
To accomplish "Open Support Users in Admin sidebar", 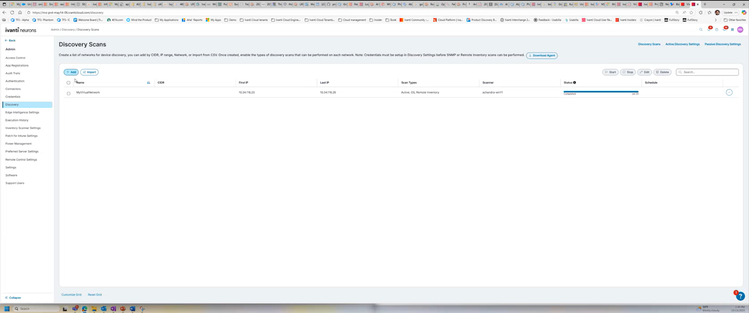I will pos(15,183).
